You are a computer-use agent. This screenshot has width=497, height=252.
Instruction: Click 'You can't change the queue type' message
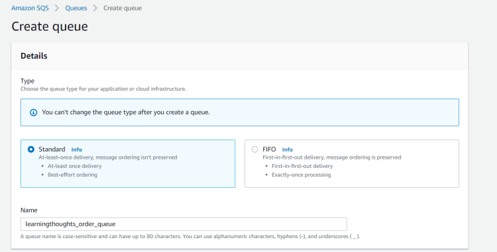[126, 112]
